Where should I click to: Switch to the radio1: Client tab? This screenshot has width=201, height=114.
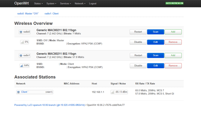(52, 13)
